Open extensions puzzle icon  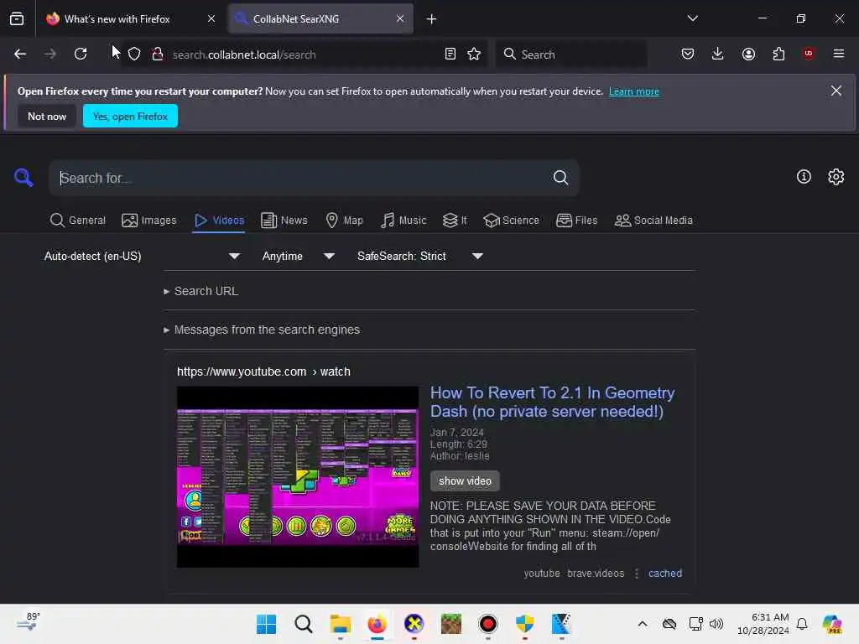(x=778, y=54)
